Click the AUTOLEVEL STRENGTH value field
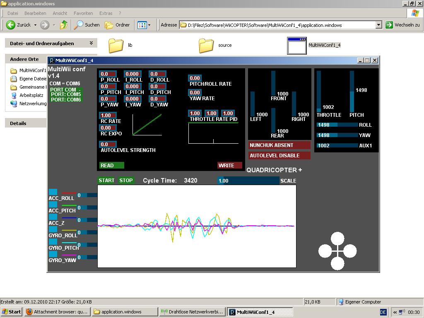Image resolution: width=424 pixels, height=318 pixels. 108,145
